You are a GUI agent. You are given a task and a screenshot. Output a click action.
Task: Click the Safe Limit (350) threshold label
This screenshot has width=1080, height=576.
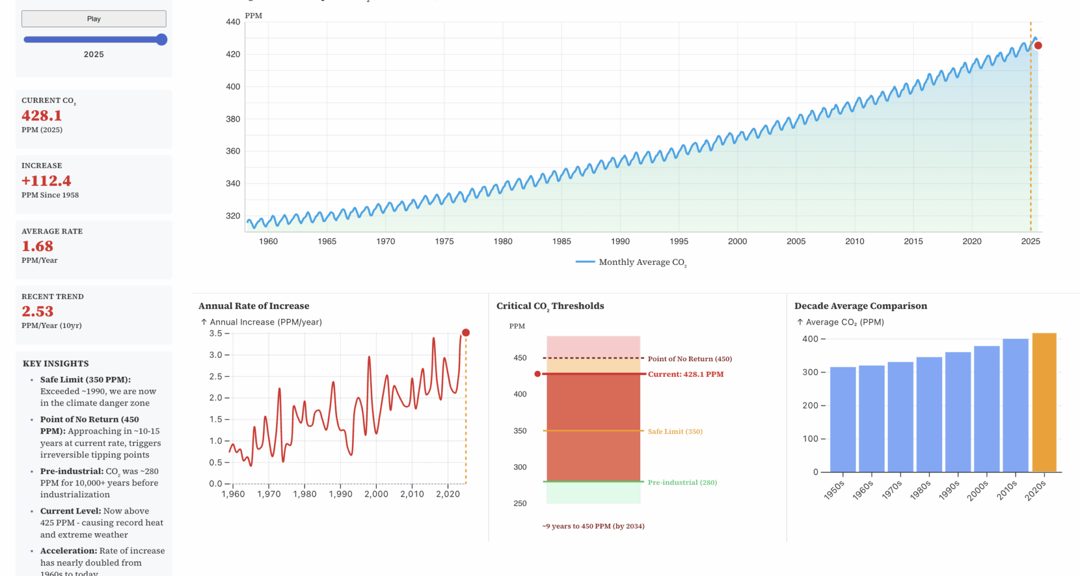coord(675,431)
